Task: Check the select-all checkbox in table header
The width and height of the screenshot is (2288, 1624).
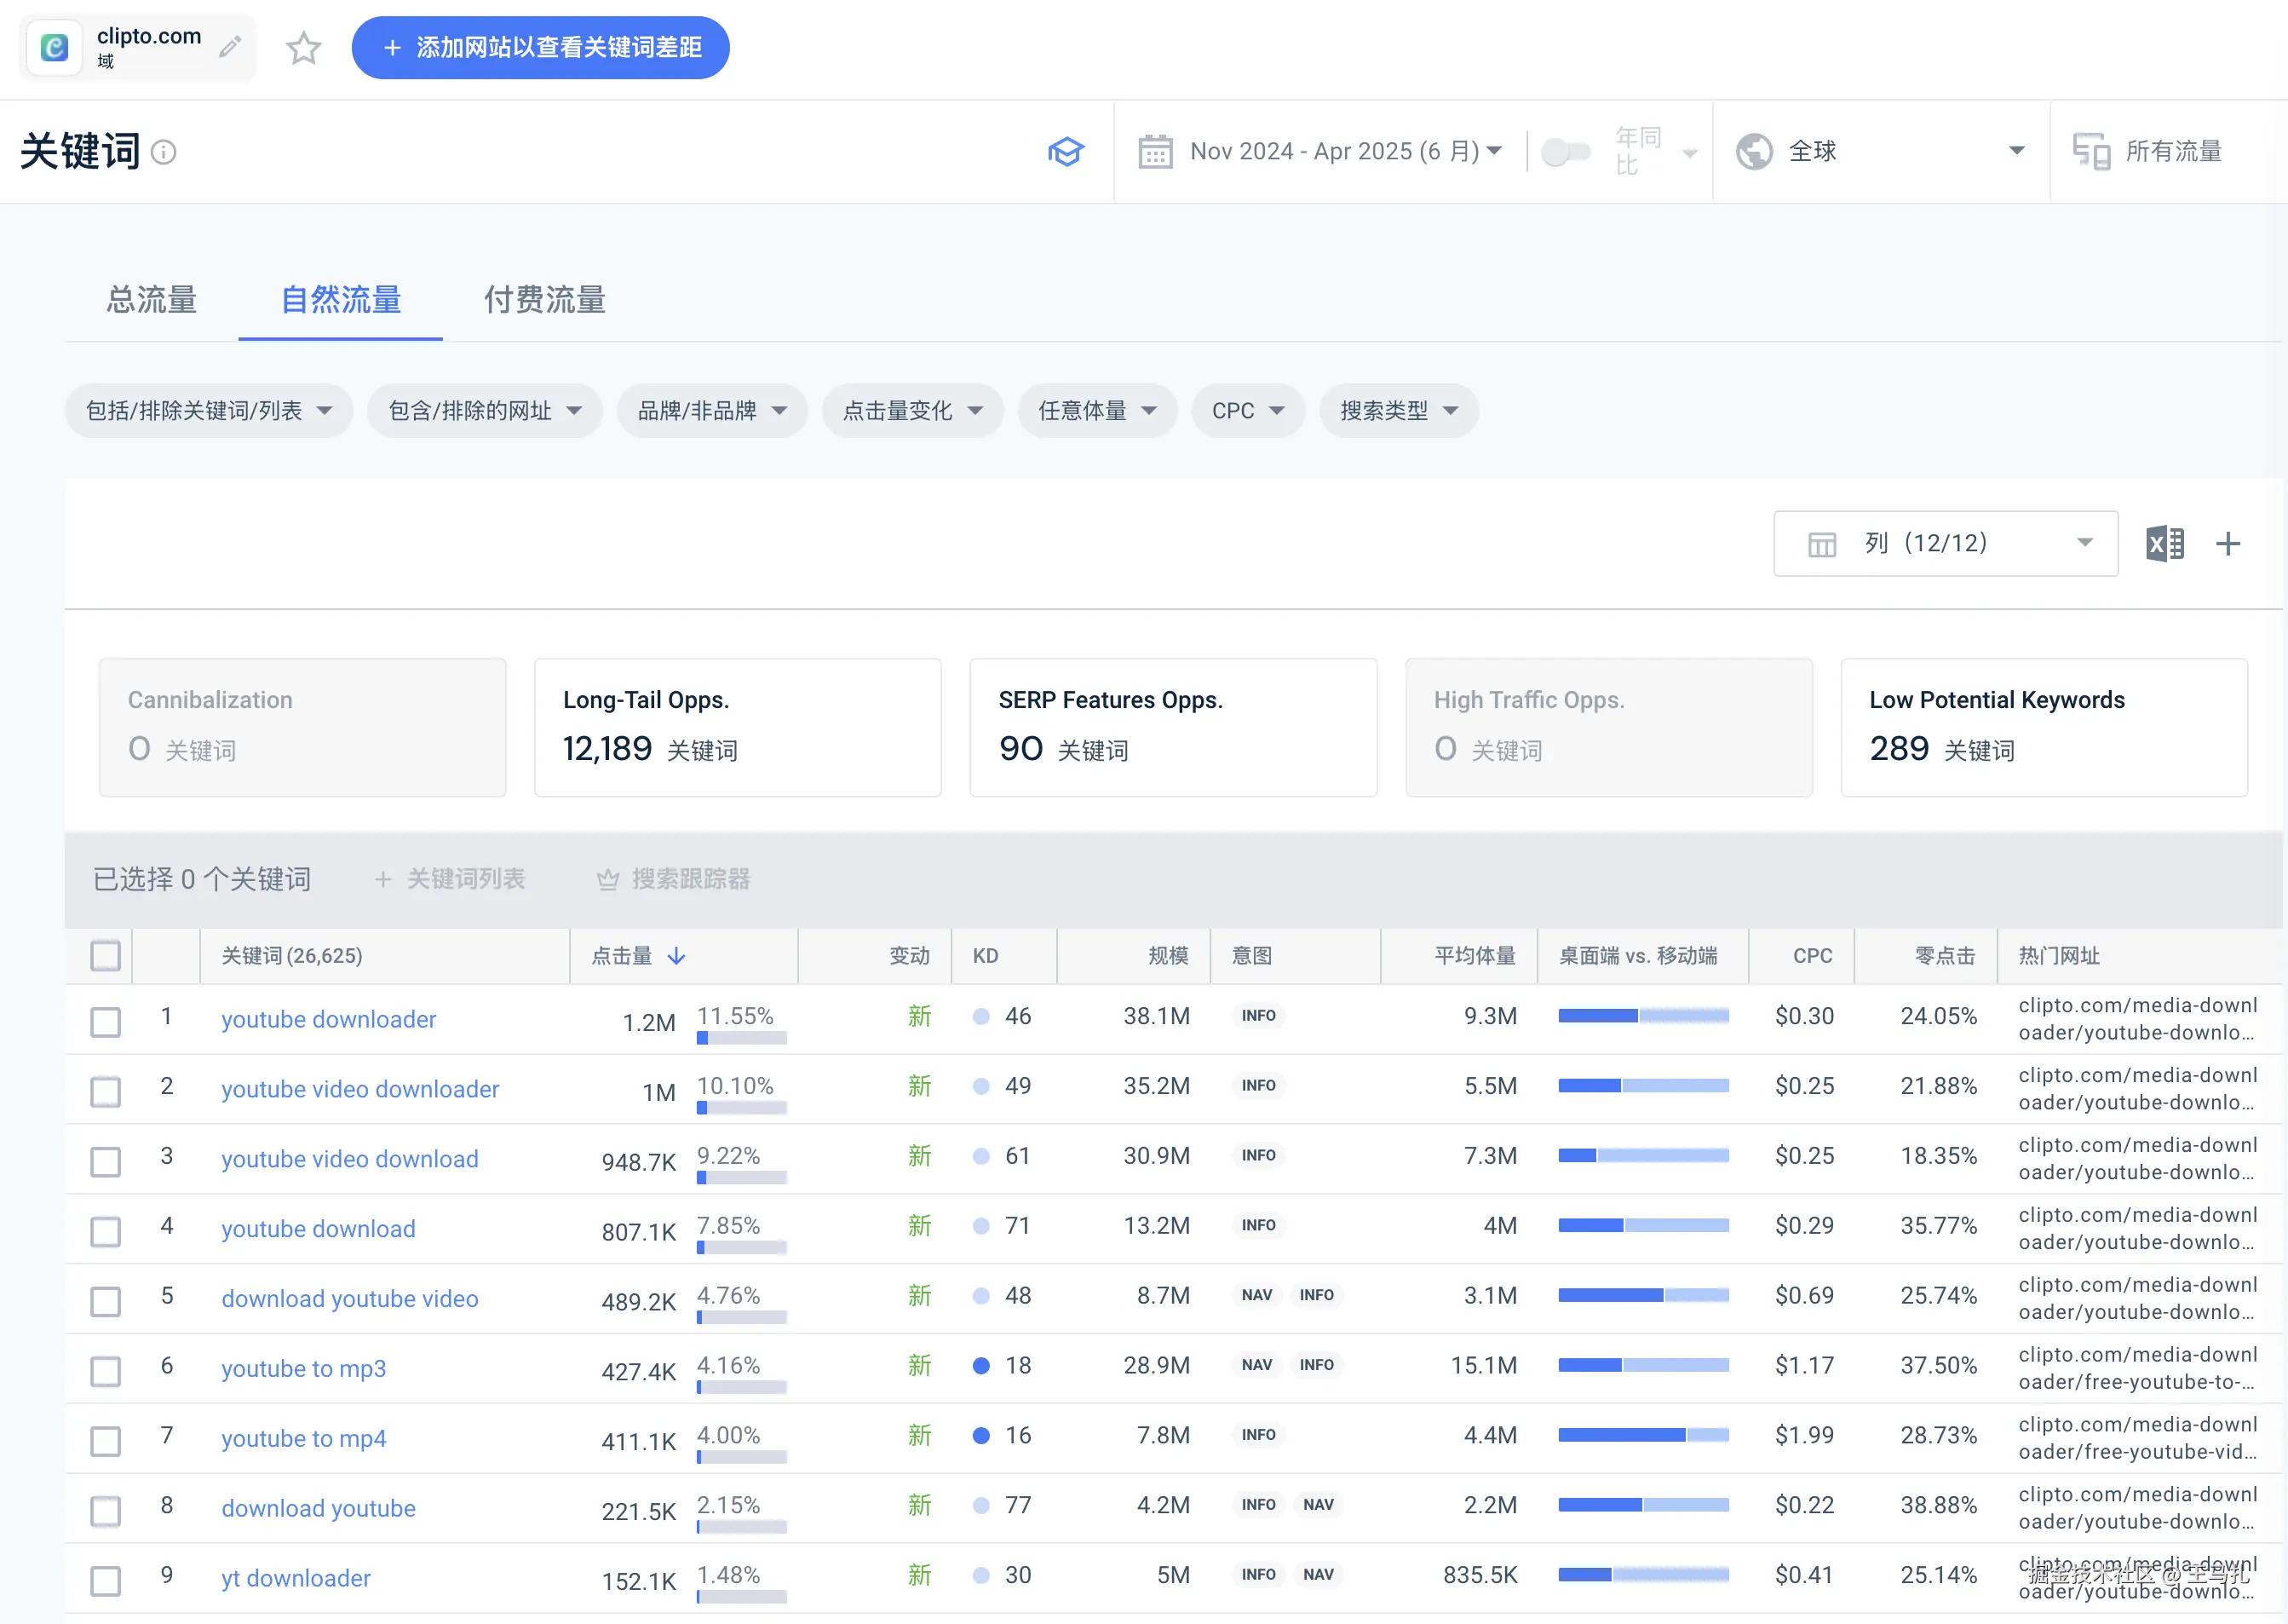Action: click(106, 956)
